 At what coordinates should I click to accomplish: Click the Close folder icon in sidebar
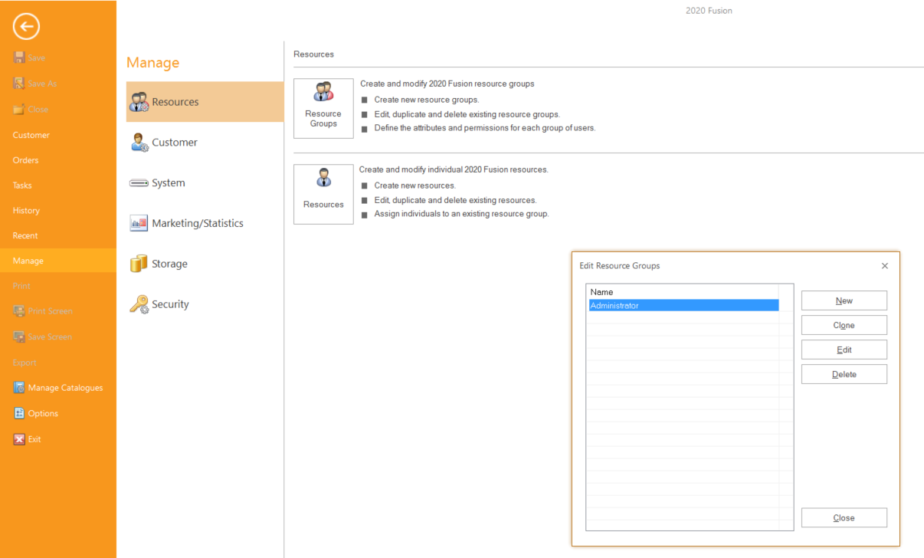click(x=19, y=109)
